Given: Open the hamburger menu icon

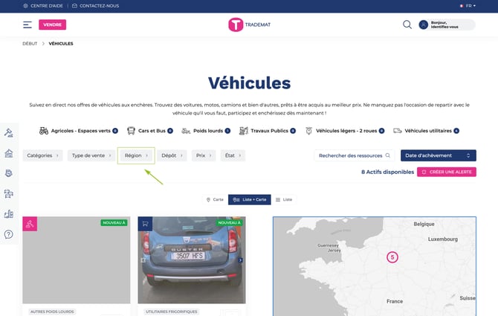Looking at the screenshot, I should (28, 25).
